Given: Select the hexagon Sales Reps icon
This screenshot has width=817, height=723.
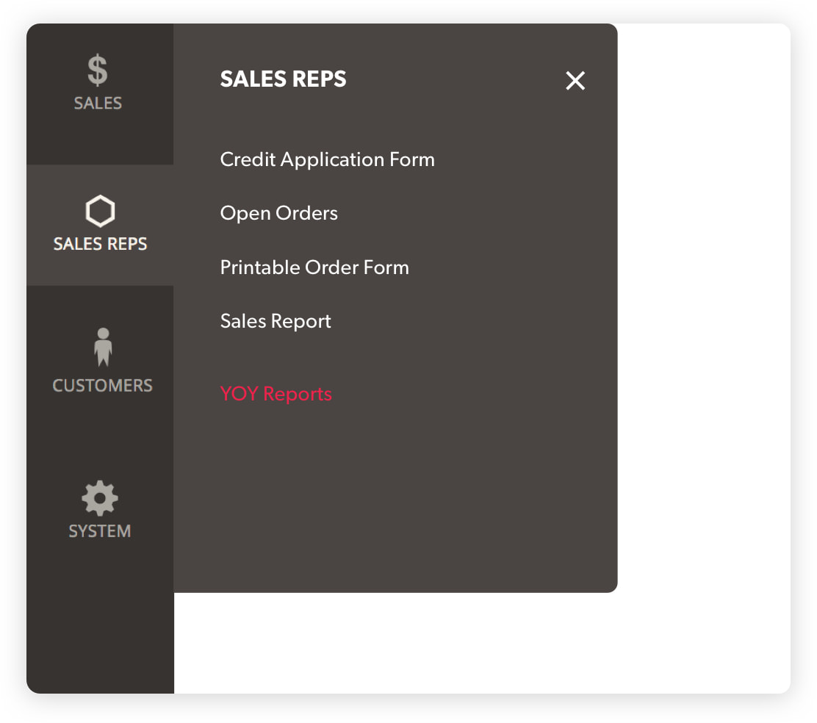Looking at the screenshot, I should pyautogui.click(x=100, y=212).
